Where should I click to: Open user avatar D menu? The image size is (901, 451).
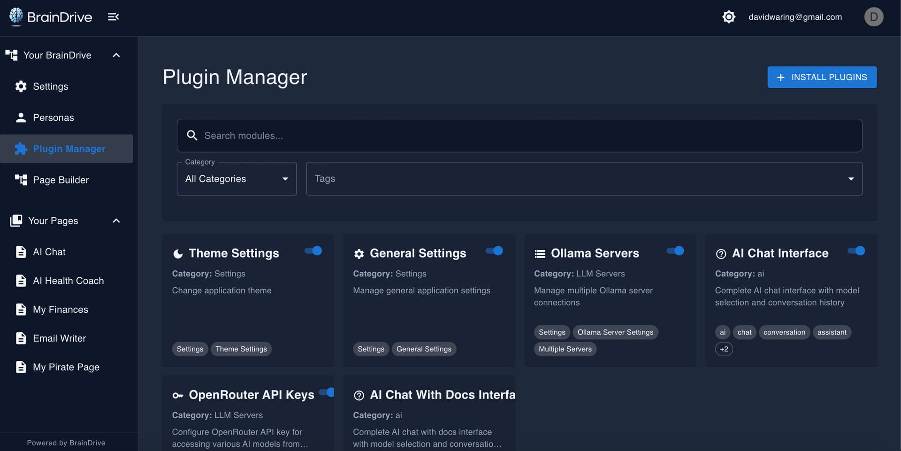(x=873, y=17)
